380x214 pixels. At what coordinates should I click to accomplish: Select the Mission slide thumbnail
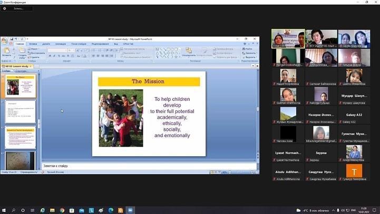20,86
